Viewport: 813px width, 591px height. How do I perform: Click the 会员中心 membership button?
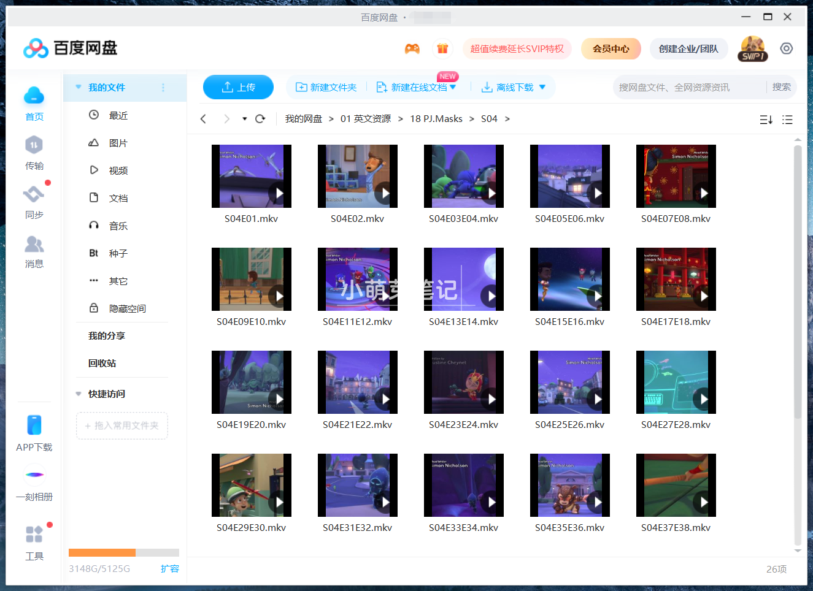pos(611,48)
